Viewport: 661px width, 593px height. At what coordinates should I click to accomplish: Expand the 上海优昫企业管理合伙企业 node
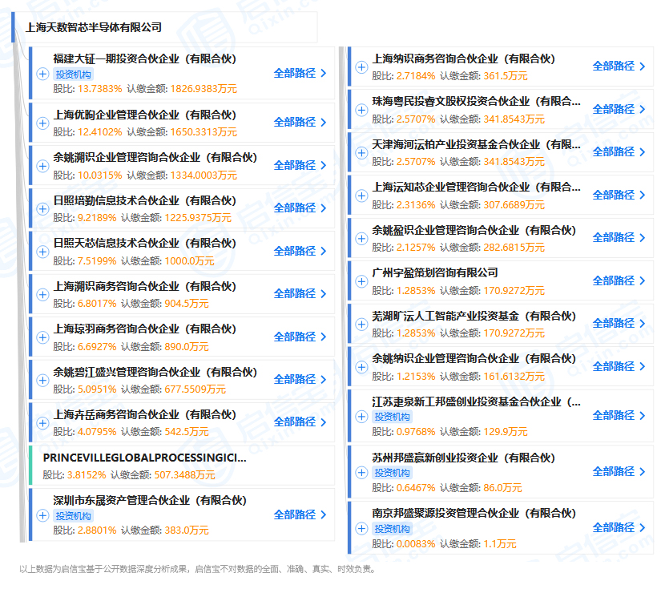[42, 123]
